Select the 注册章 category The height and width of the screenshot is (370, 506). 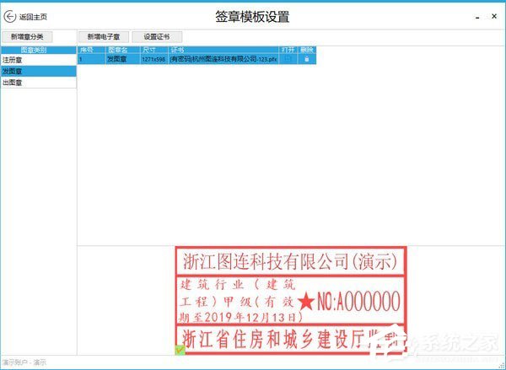(39, 60)
